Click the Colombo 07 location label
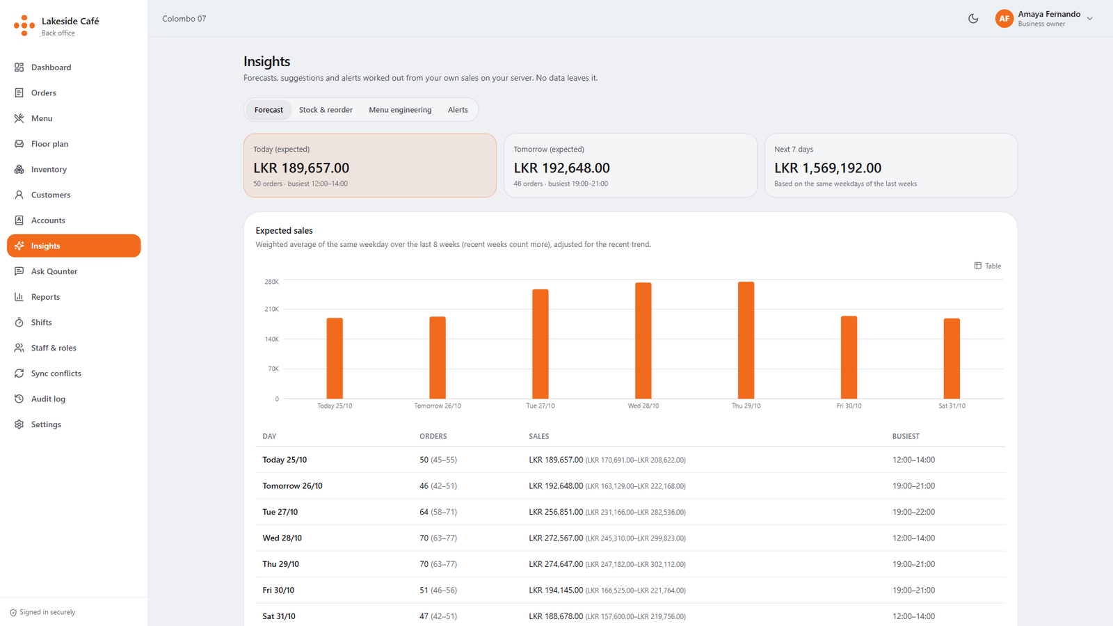 [x=184, y=19]
